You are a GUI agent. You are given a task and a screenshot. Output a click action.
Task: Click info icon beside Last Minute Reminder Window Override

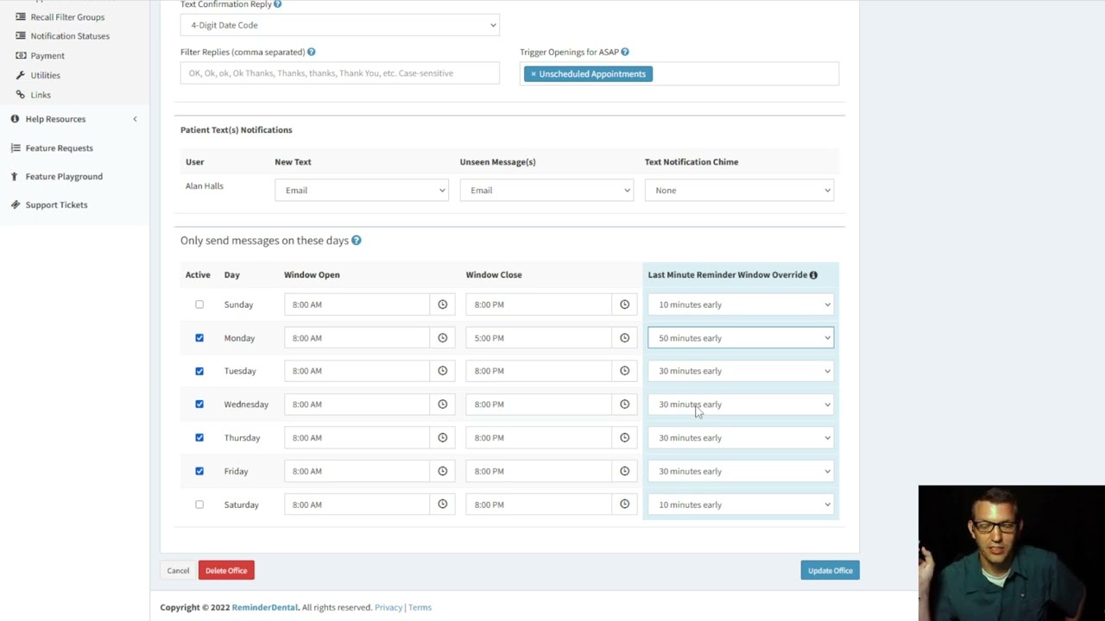[x=813, y=275]
